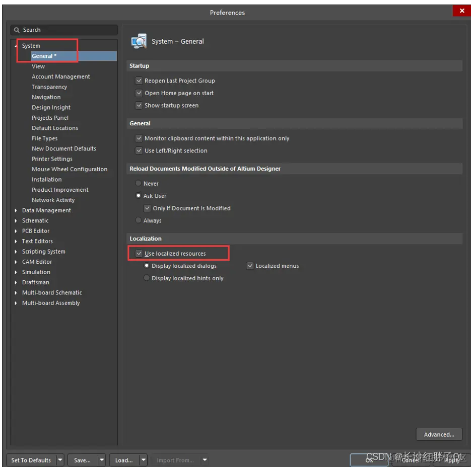Open the Network Activity page
This screenshot has width=471, height=467.
pyautogui.click(x=53, y=200)
